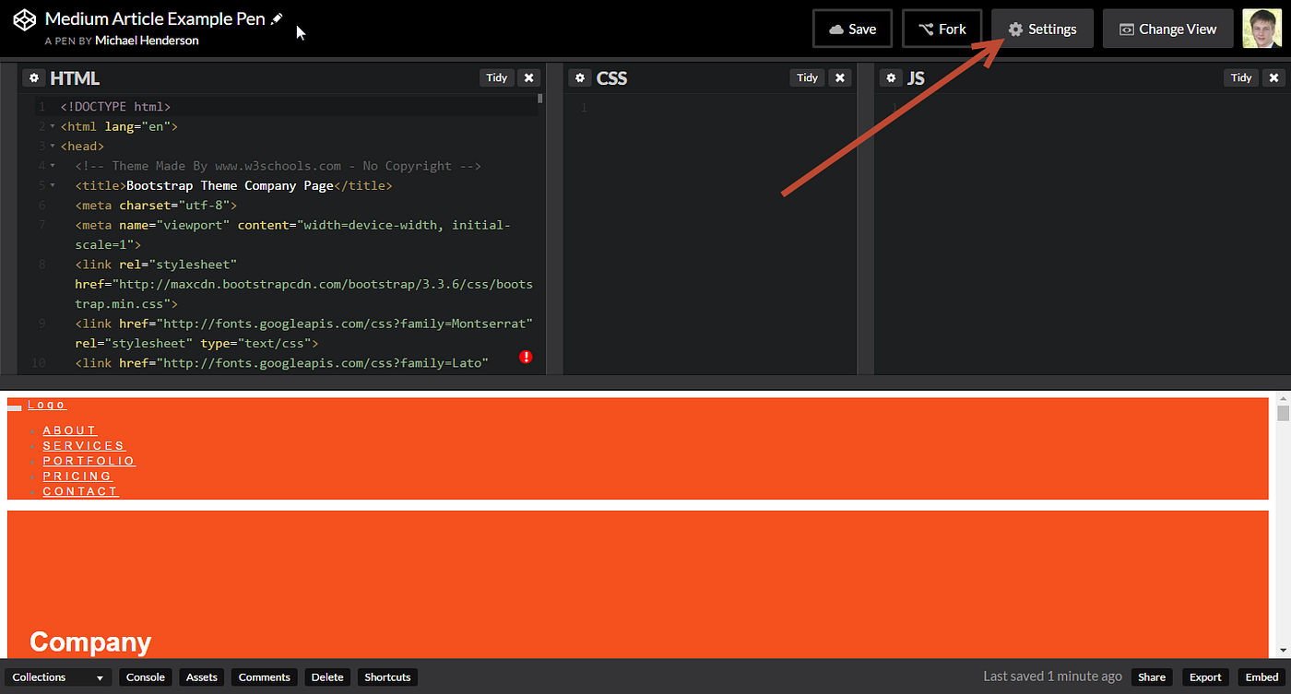
Task: Open the CONTACT link in the preview
Action: coord(80,491)
